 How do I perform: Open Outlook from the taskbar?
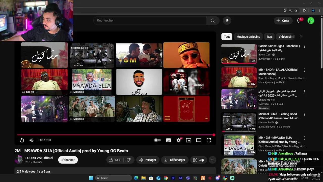pos(158,178)
